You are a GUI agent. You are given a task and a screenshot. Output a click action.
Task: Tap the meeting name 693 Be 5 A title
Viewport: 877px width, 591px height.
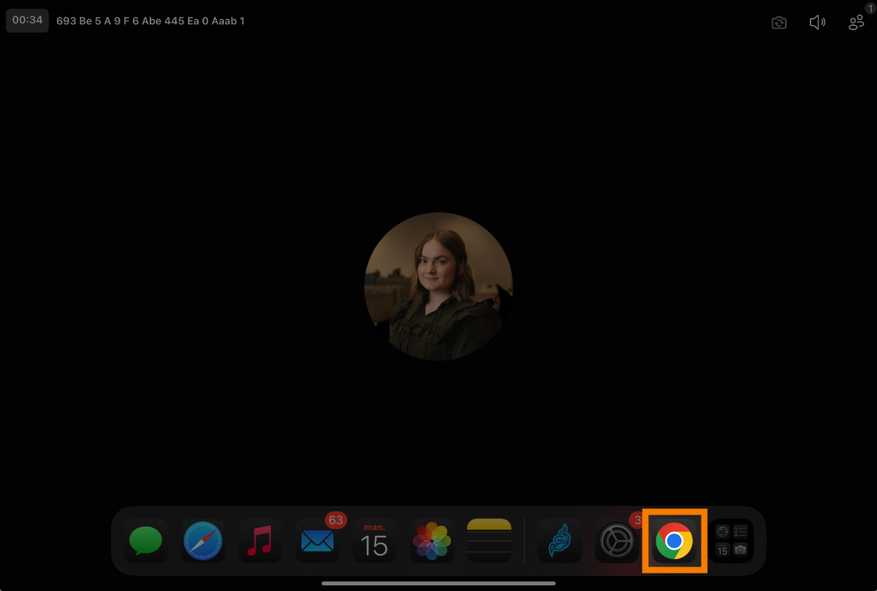tap(150, 21)
